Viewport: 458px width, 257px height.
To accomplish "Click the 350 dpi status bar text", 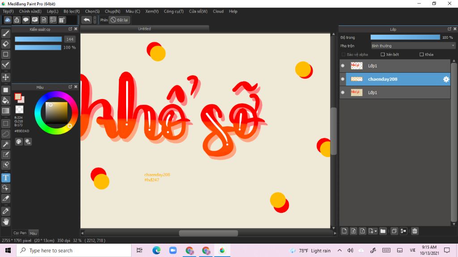I will [x=64, y=240].
